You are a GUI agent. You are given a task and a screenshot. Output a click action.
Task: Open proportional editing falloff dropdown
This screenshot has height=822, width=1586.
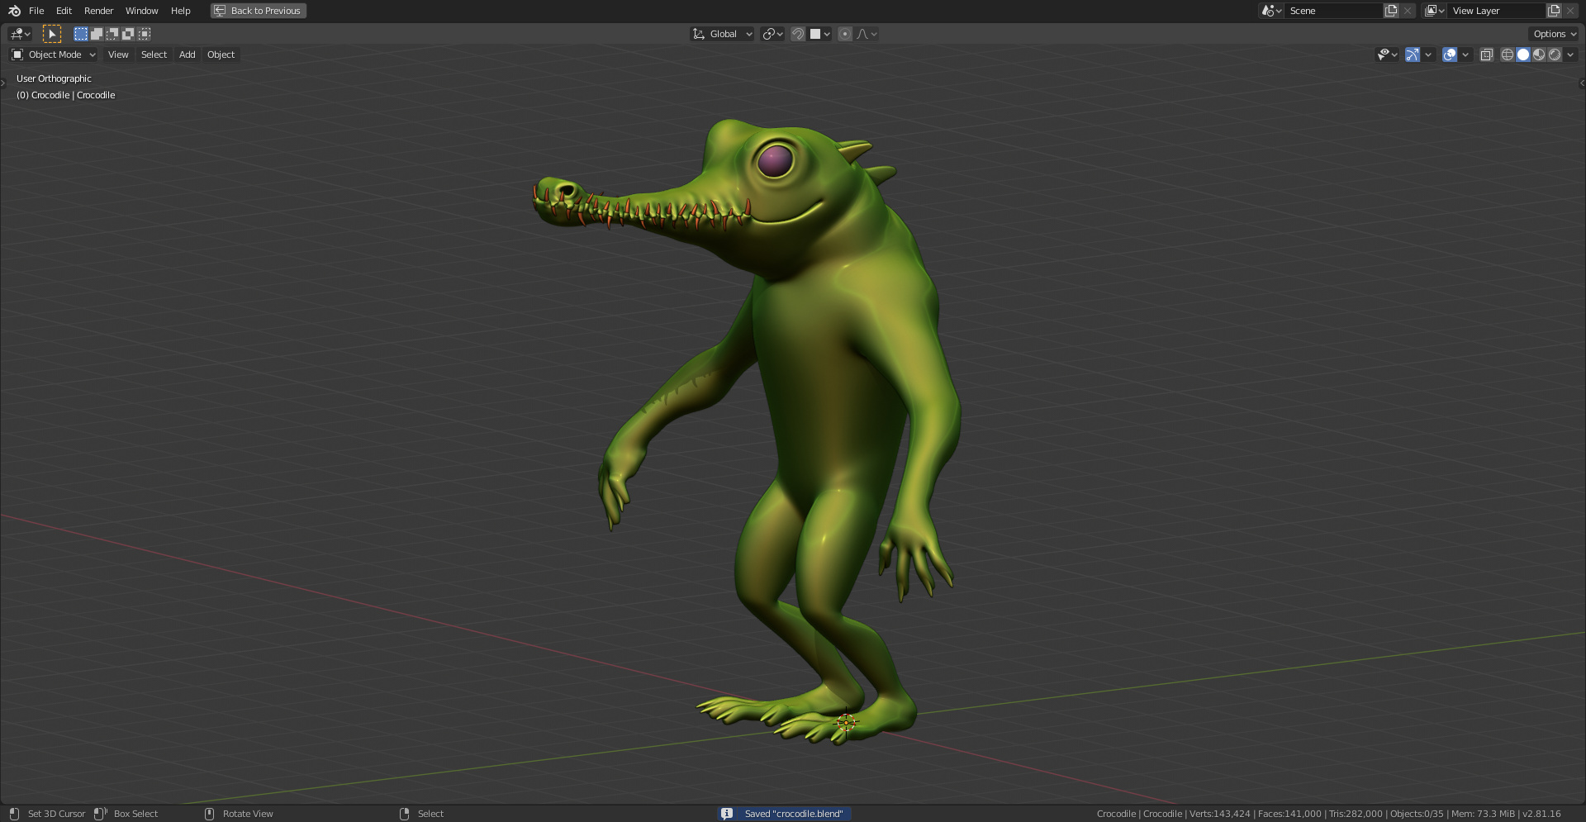867,34
